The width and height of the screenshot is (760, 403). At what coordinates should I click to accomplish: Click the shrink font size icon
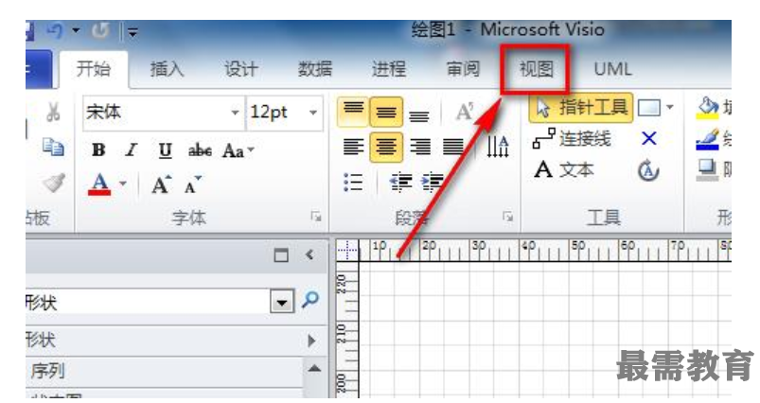(x=192, y=184)
